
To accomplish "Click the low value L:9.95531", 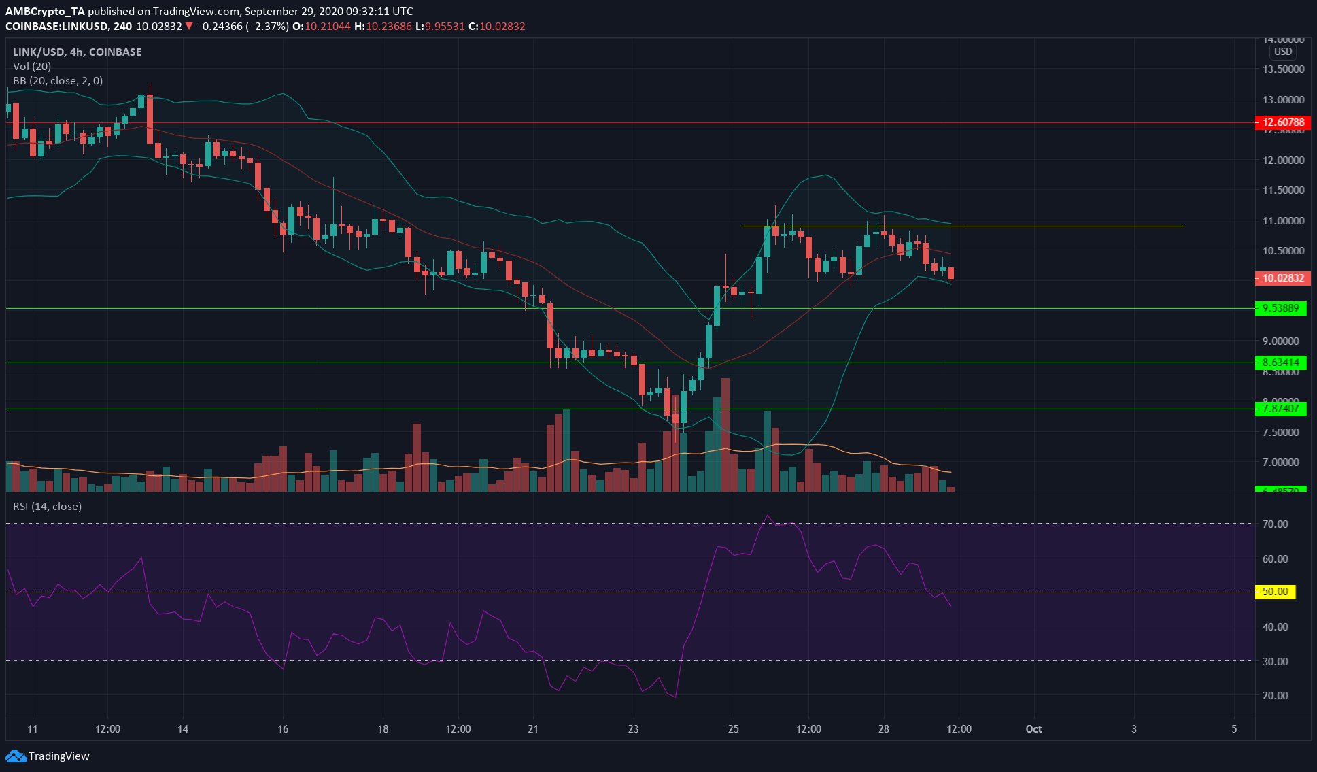I will click(x=441, y=26).
